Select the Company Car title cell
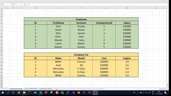 [x=81, y=55]
